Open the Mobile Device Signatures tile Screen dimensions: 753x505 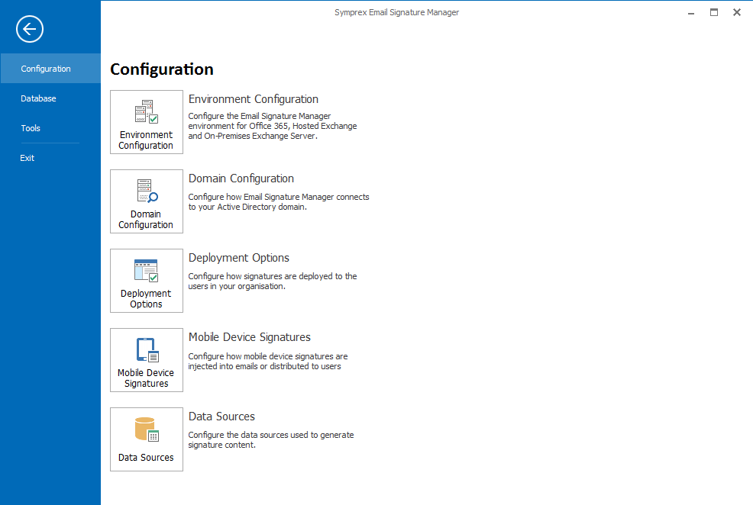point(147,360)
